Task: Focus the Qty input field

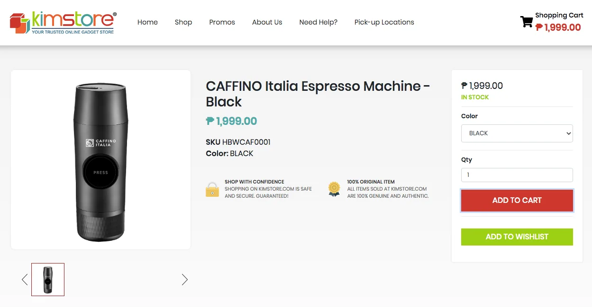Action: 517,175
